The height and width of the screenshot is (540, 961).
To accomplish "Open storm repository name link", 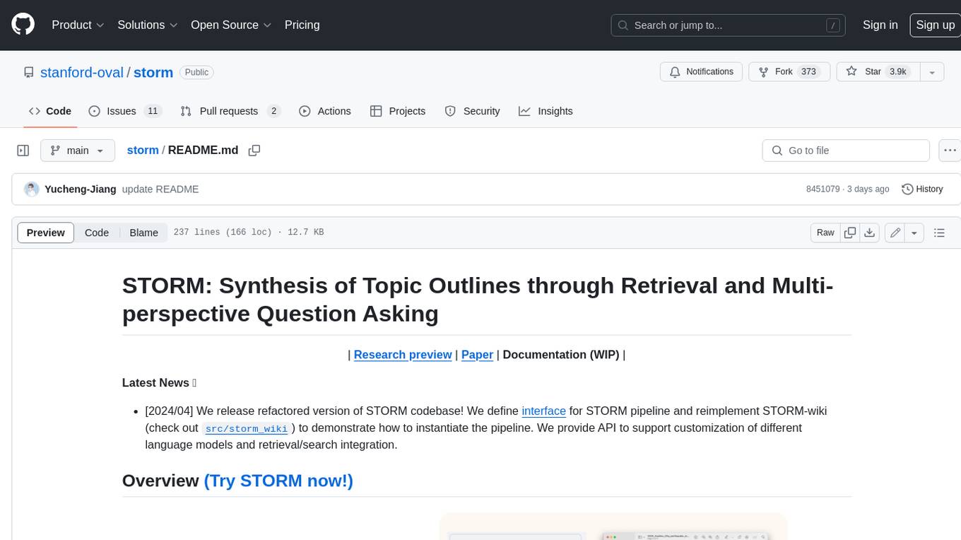I will [x=153, y=72].
